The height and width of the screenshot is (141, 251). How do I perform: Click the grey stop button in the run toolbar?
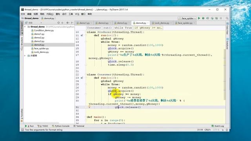tap(221, 18)
